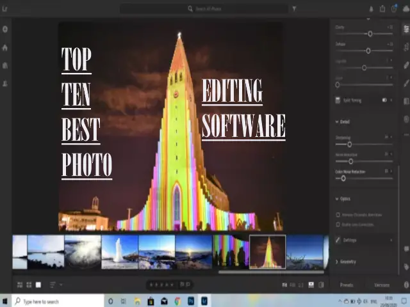Expand Noise Reduction advanced options arrow
The height and width of the screenshot is (307, 410).
click(x=391, y=154)
